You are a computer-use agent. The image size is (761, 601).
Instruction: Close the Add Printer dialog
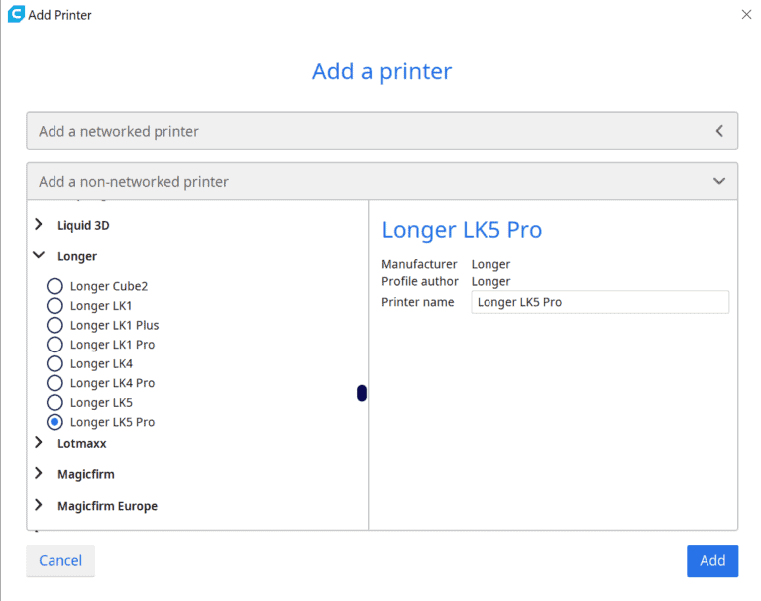tap(746, 15)
